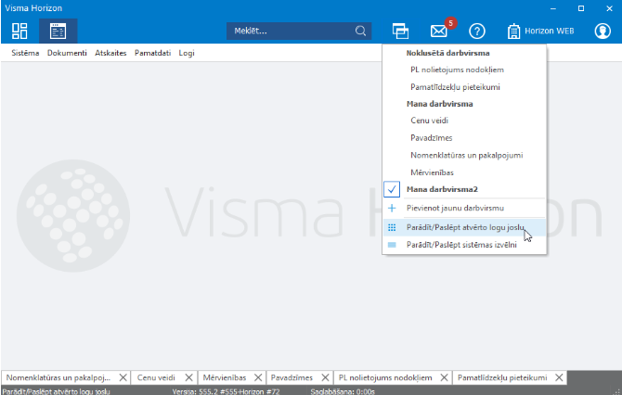Close the Mērvienības tab
622x395 pixels.
(258, 377)
